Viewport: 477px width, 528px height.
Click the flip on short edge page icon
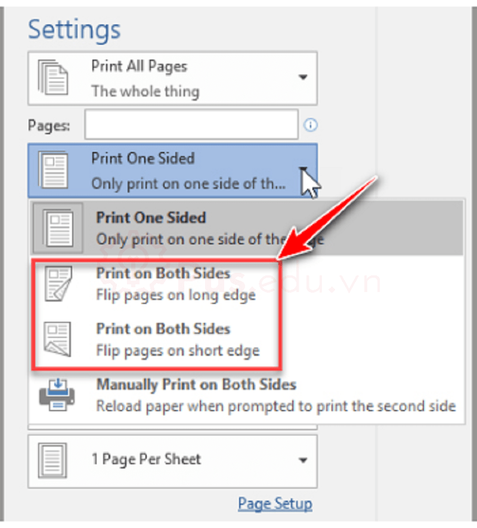[58, 339]
